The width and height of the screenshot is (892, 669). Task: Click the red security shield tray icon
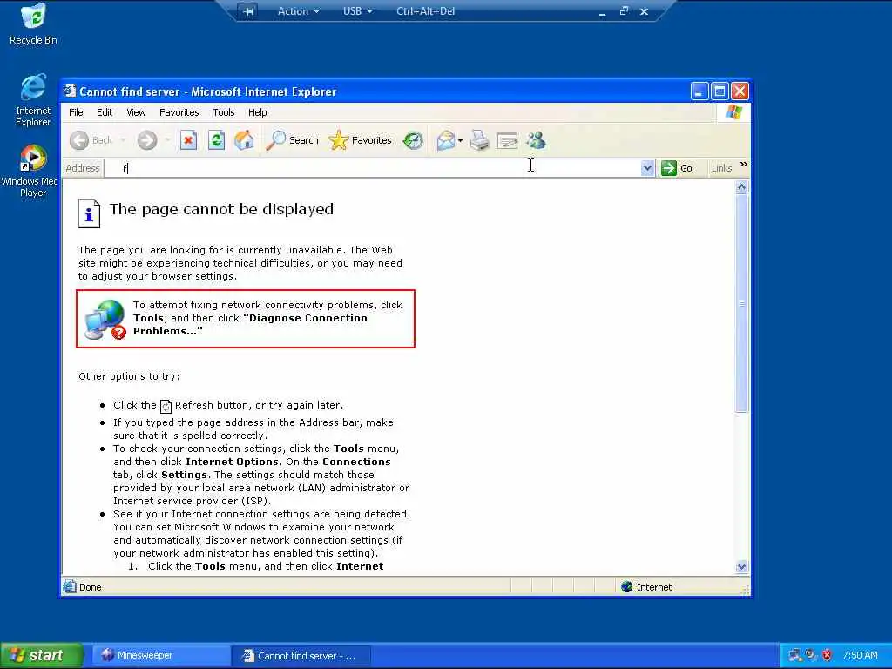(x=828, y=655)
